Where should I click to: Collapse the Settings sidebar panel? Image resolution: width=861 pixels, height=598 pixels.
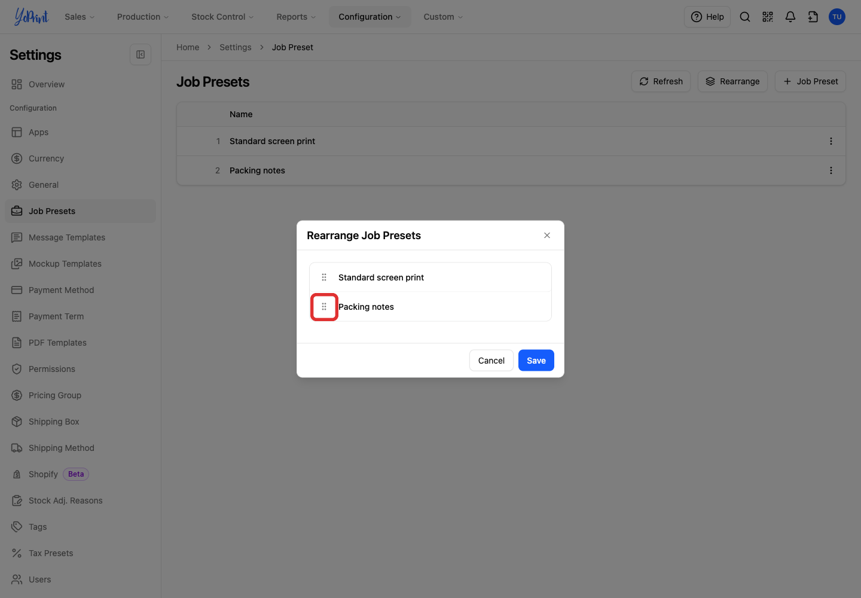point(141,54)
